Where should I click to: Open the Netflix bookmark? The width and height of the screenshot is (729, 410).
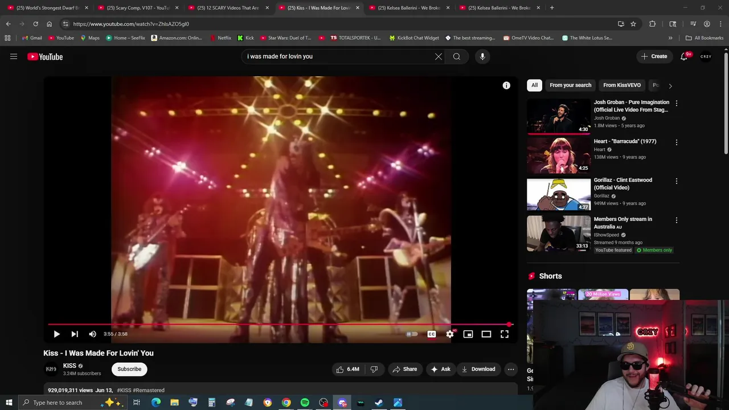(220, 38)
